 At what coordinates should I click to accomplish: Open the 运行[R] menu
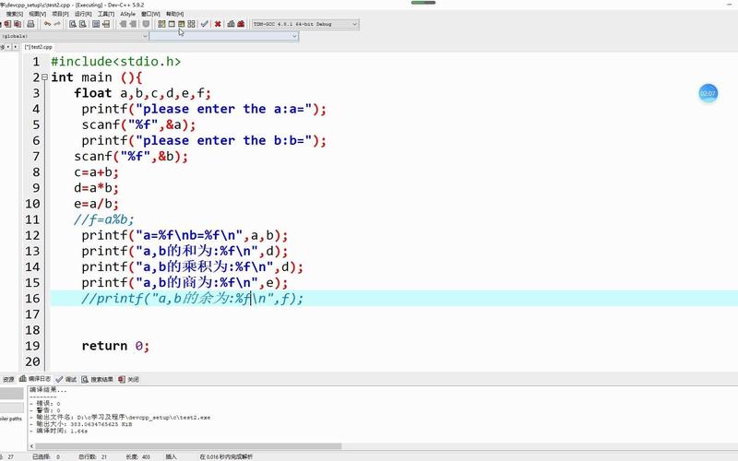coord(83,14)
